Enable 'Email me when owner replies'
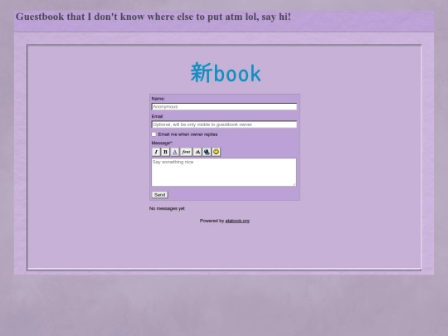448x336 pixels. point(154,134)
